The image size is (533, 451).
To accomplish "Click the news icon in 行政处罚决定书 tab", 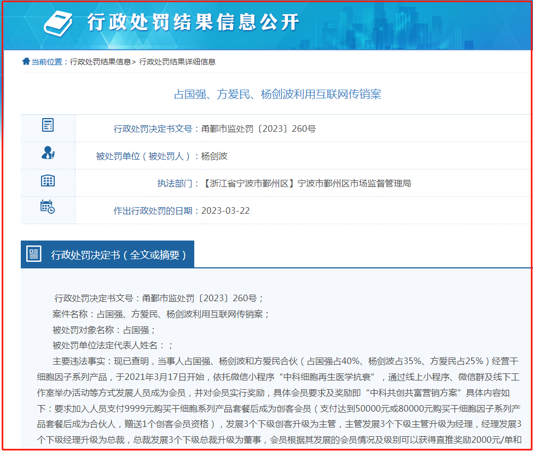I will click(x=33, y=254).
